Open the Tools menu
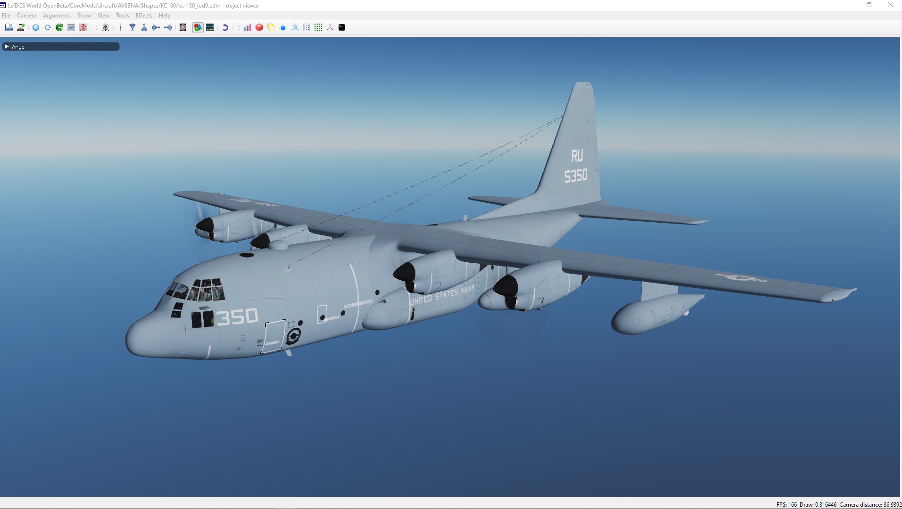Screen dimensions: 902x509 coord(122,16)
